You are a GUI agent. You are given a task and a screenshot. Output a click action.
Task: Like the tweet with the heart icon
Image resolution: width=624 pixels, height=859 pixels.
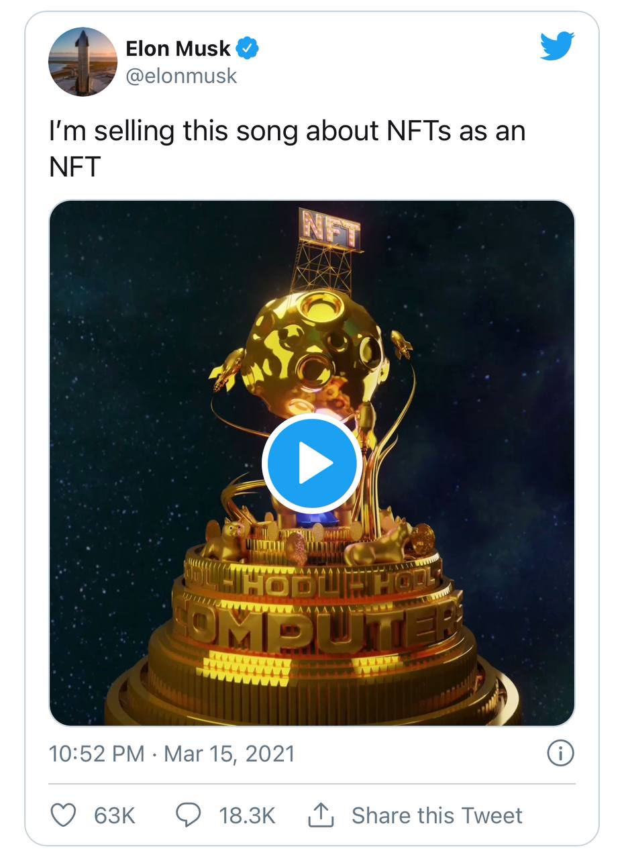pos(64,815)
